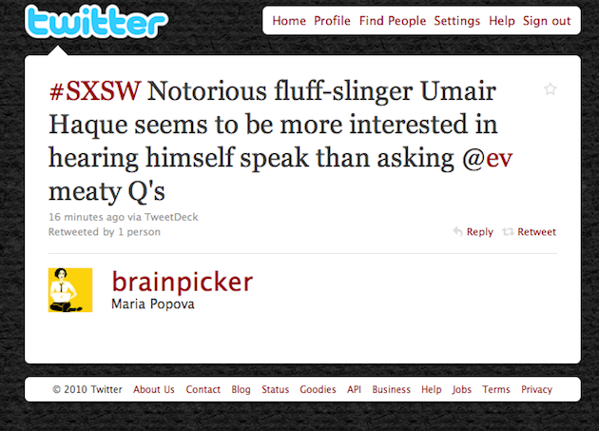Sign out of Twitter

(547, 21)
